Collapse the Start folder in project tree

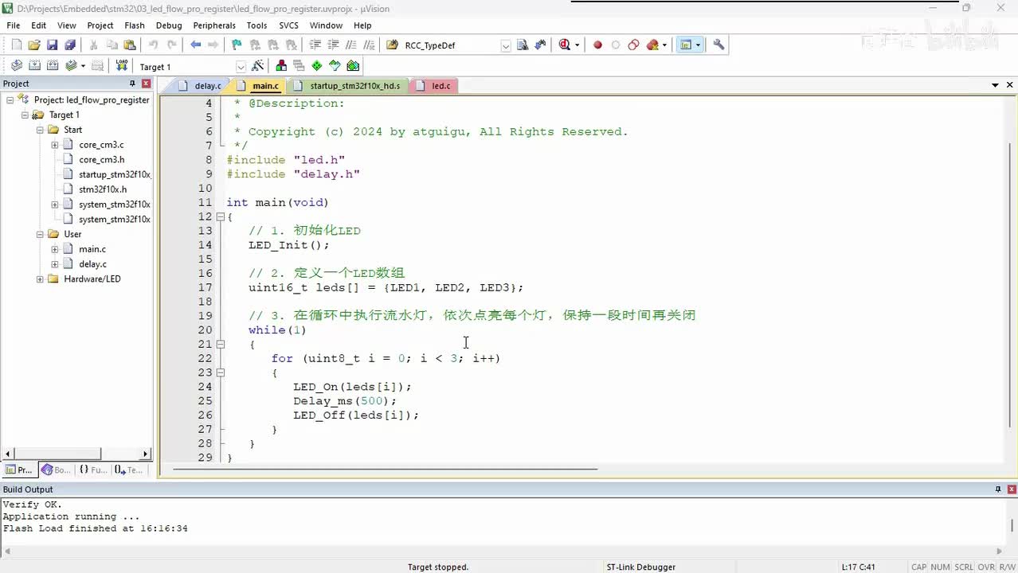click(x=40, y=130)
